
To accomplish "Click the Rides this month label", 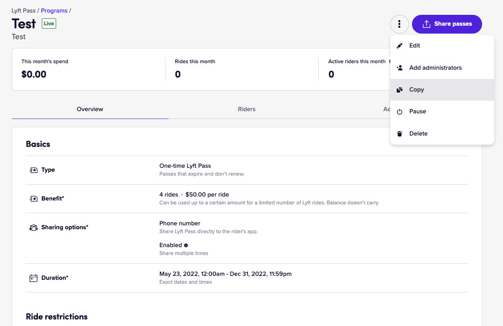I will coord(195,61).
